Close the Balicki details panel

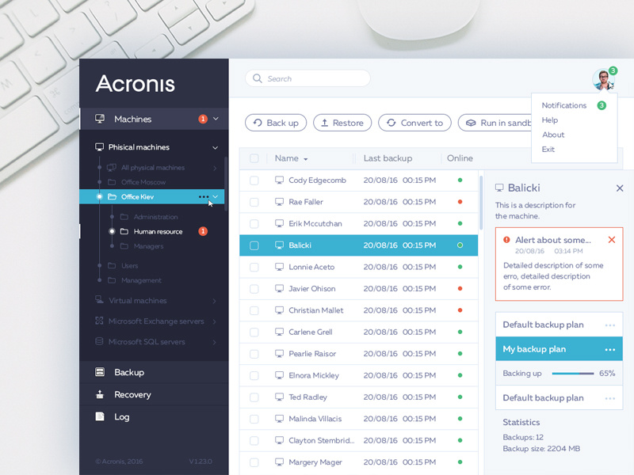[620, 188]
